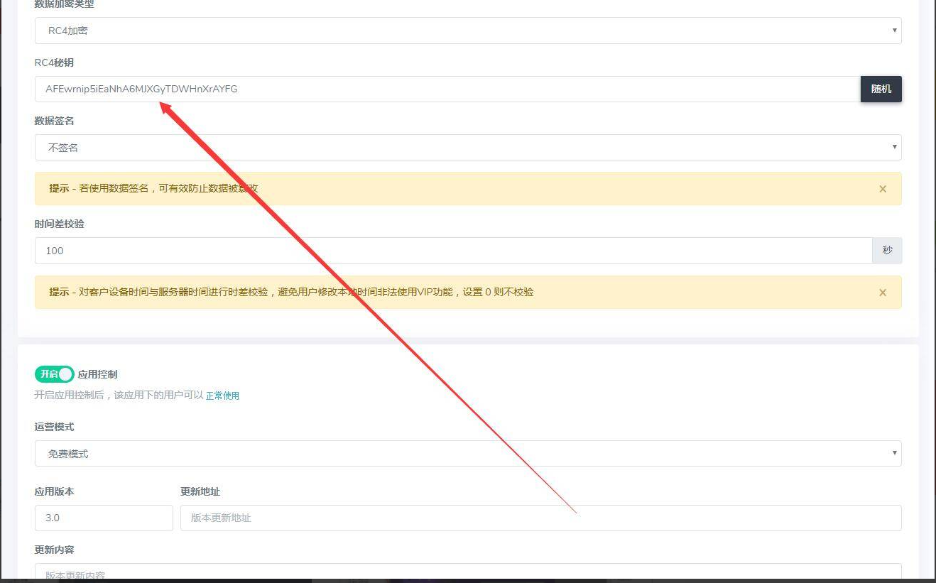Dismiss the data signature hint alert
The width and height of the screenshot is (936, 583).
[882, 189]
